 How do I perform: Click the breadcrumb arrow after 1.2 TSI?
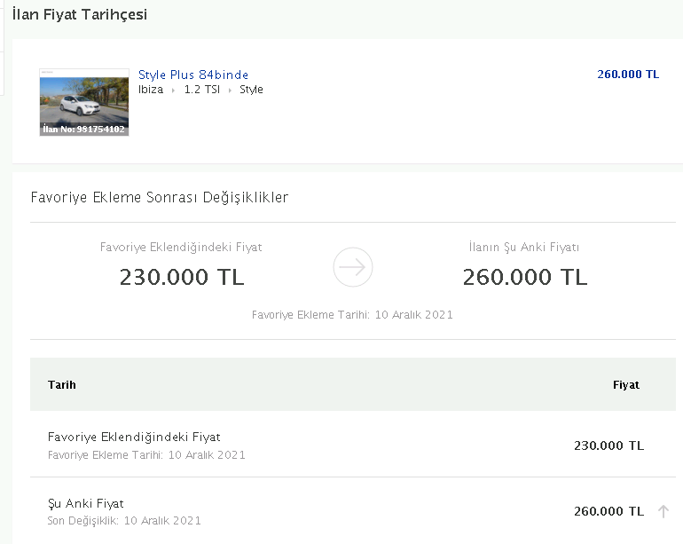tap(230, 91)
